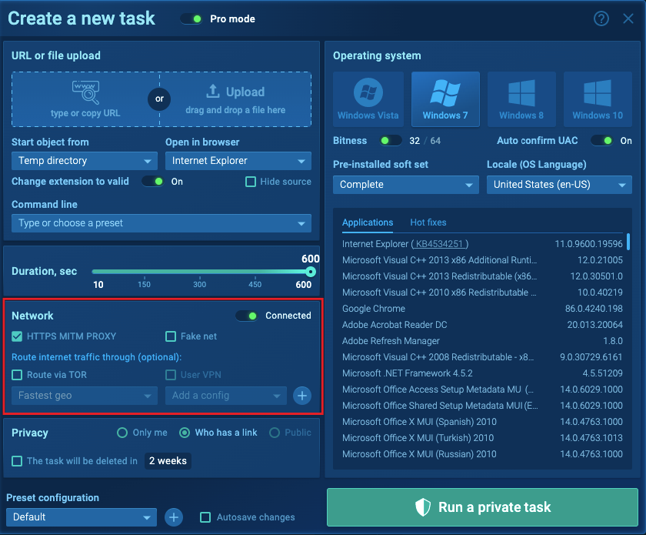Enable Autosave changes checkbox
Screen dimensions: 646x535
pyautogui.click(x=205, y=517)
